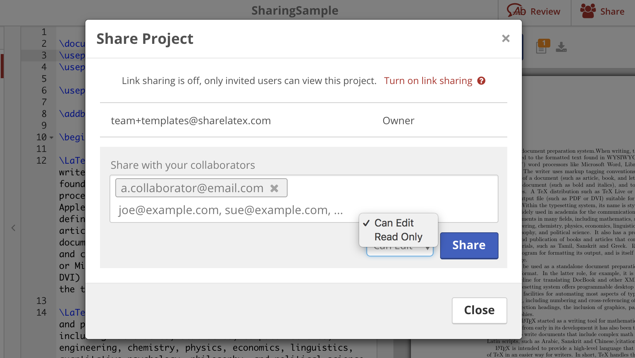The height and width of the screenshot is (358, 635).
Task: Toggle fold arrow at line 10
Action: [51, 138]
